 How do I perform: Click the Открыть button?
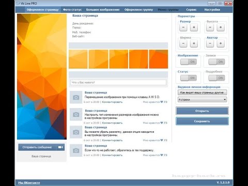pos(202,111)
